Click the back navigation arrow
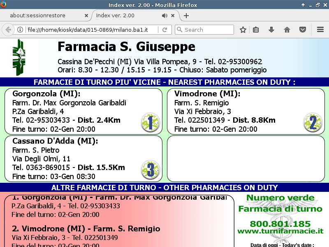 click(x=8, y=30)
